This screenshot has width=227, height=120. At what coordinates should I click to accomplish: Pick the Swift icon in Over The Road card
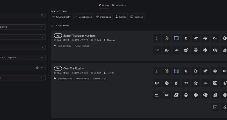point(224,107)
